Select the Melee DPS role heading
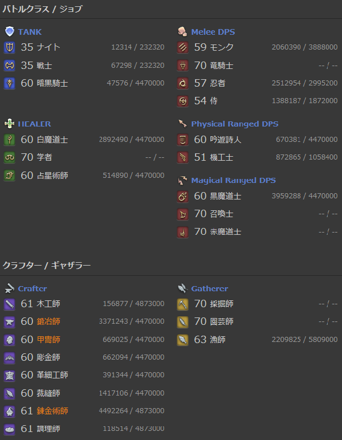The height and width of the screenshot is (440, 342). click(x=213, y=32)
